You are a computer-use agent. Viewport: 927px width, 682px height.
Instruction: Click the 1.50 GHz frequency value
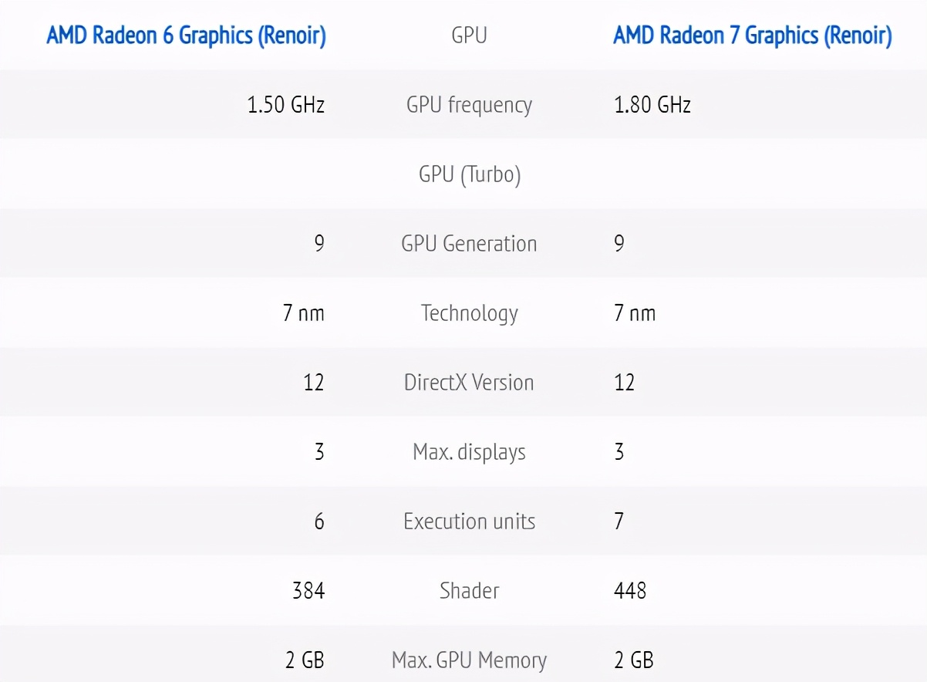point(285,105)
